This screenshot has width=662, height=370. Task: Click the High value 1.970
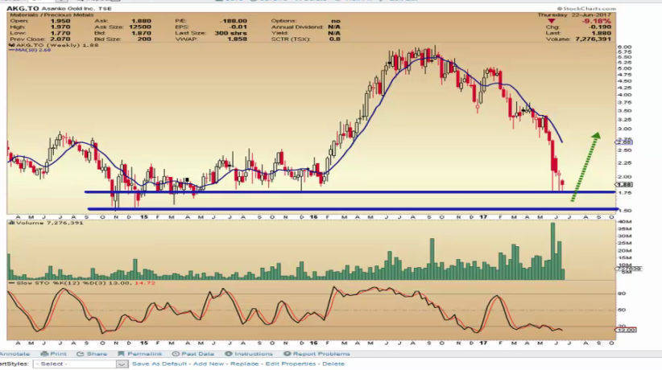click(60, 27)
